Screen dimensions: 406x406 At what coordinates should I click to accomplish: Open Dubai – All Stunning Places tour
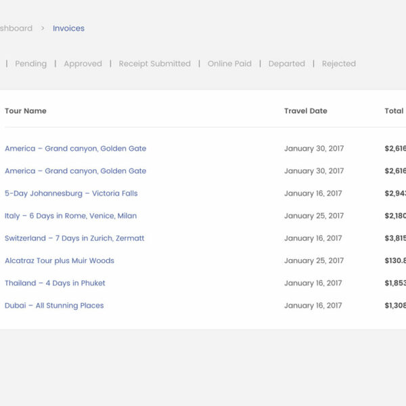(54, 306)
